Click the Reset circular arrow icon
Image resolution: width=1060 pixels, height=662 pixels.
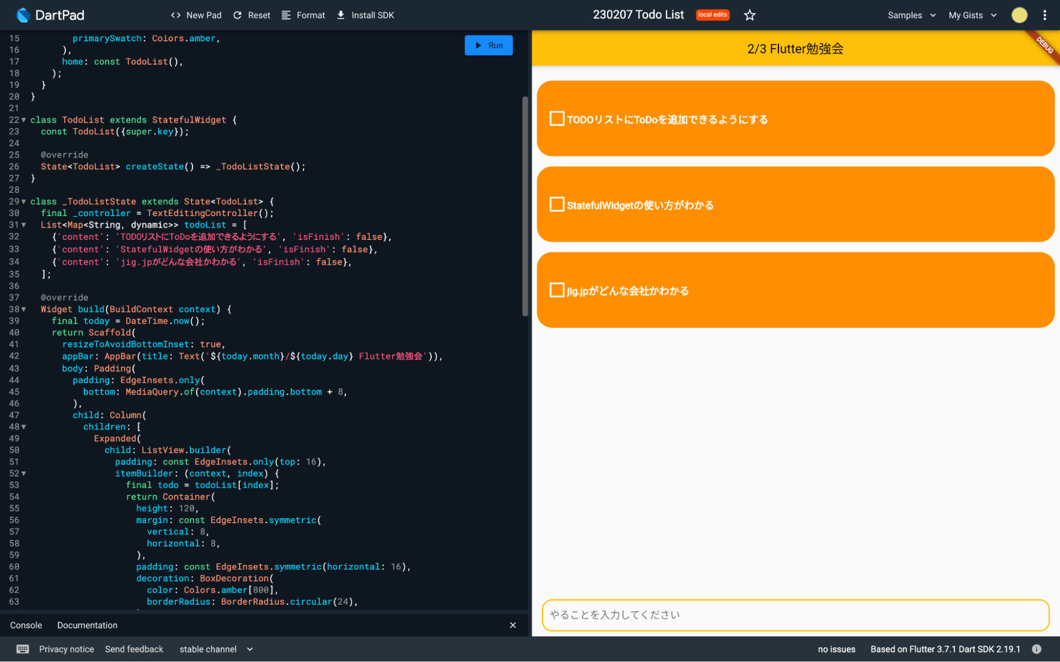tap(238, 15)
